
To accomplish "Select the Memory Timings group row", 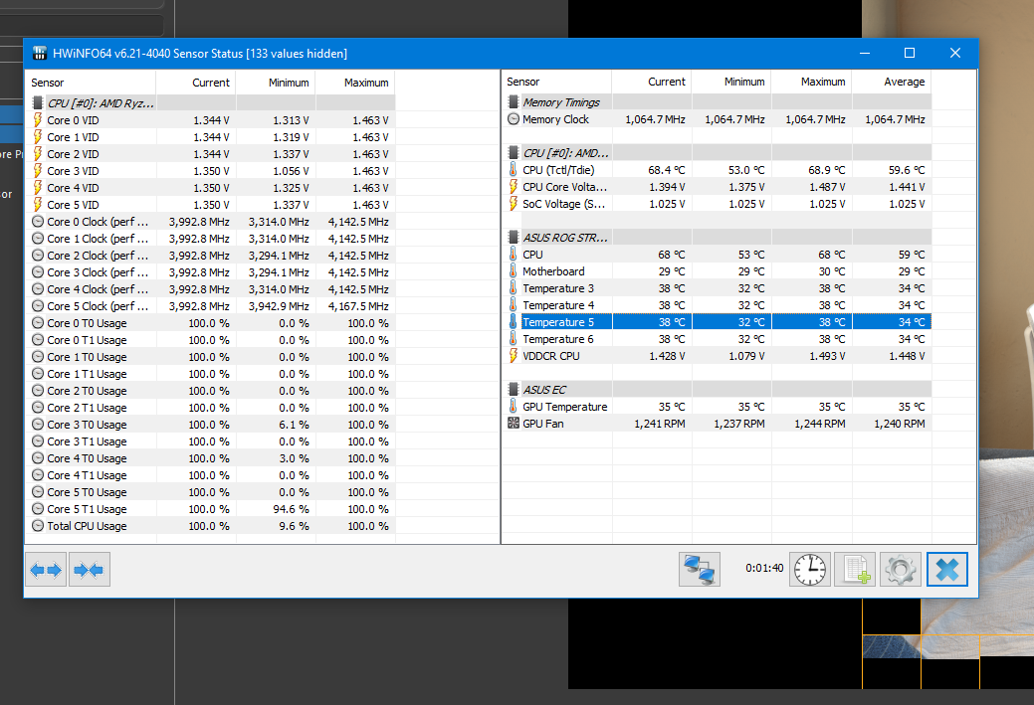I will tap(718, 102).
